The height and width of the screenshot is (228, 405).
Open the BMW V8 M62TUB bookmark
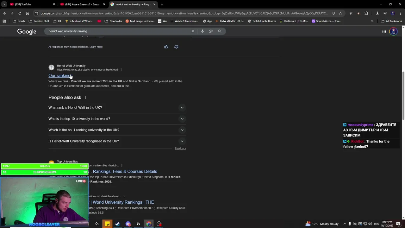[230, 21]
